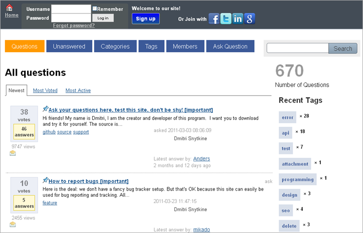Visit mikado's user profile link
The width and height of the screenshot is (363, 233).
coord(202,230)
